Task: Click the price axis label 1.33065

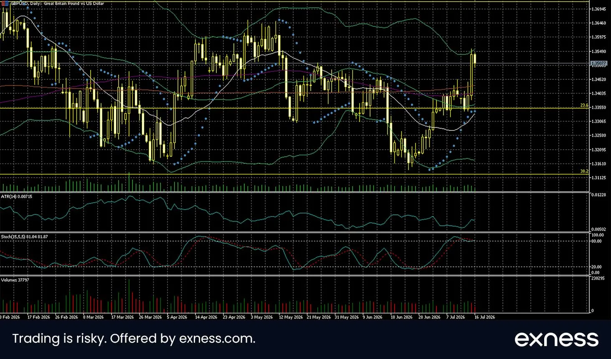Action: [x=599, y=122]
